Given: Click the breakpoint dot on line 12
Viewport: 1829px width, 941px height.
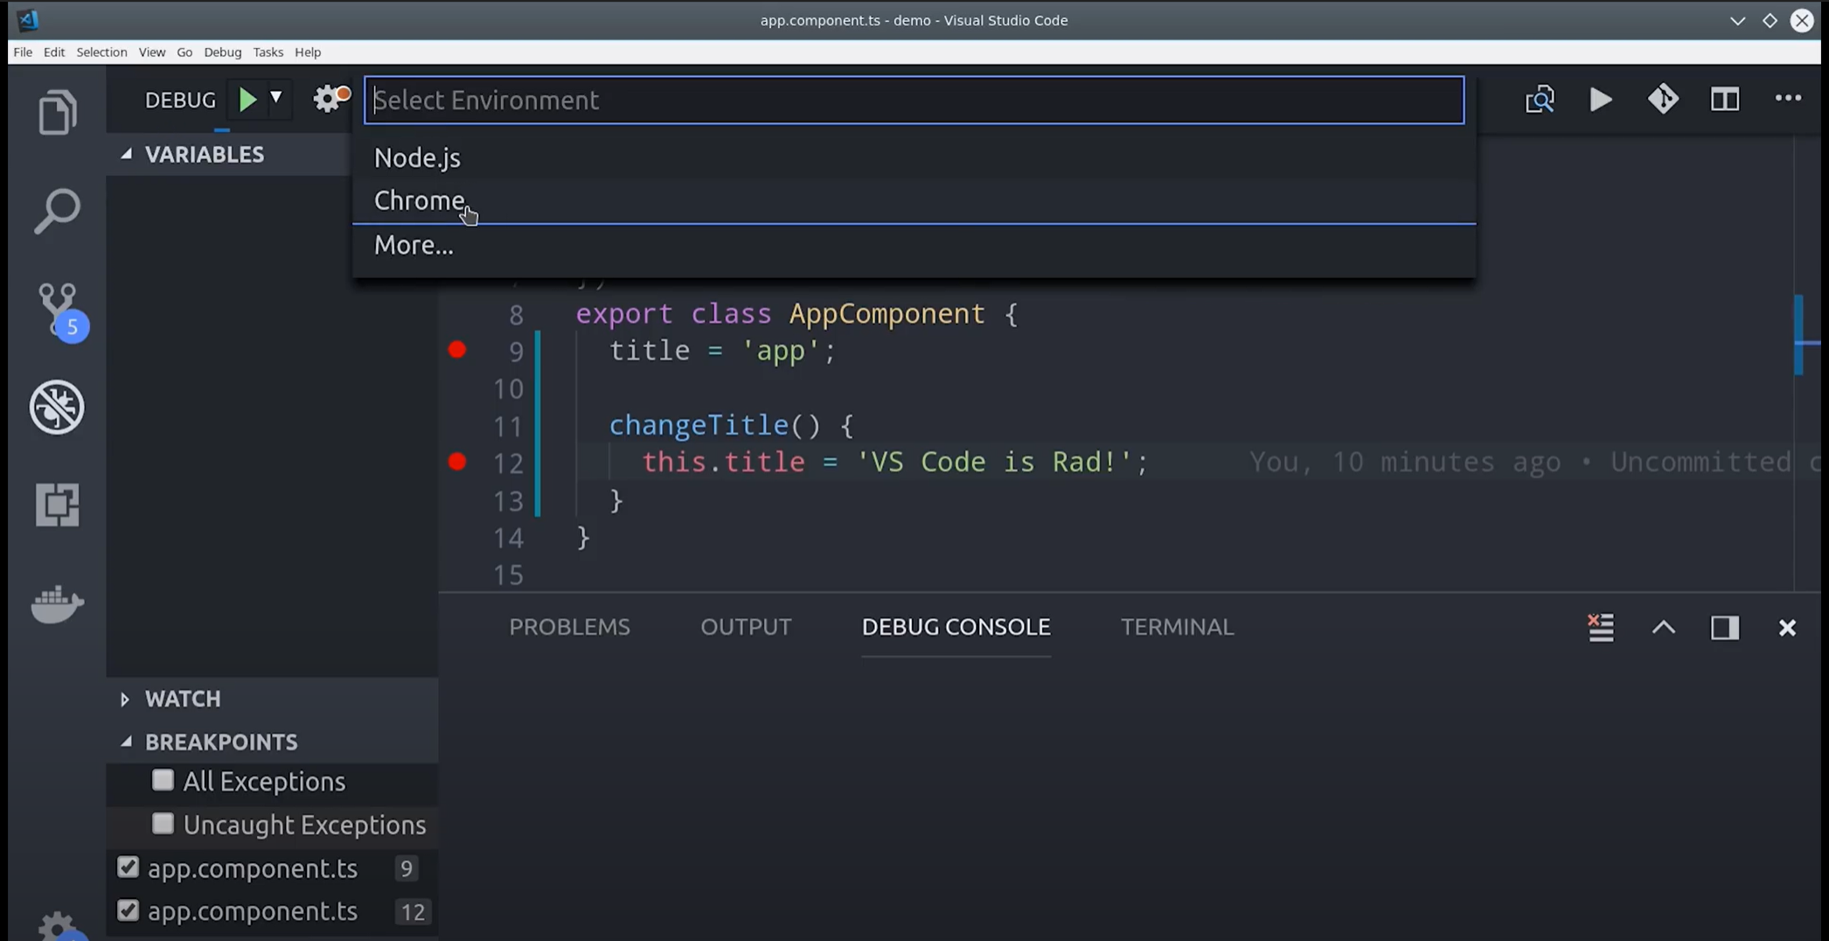Looking at the screenshot, I should 457,462.
